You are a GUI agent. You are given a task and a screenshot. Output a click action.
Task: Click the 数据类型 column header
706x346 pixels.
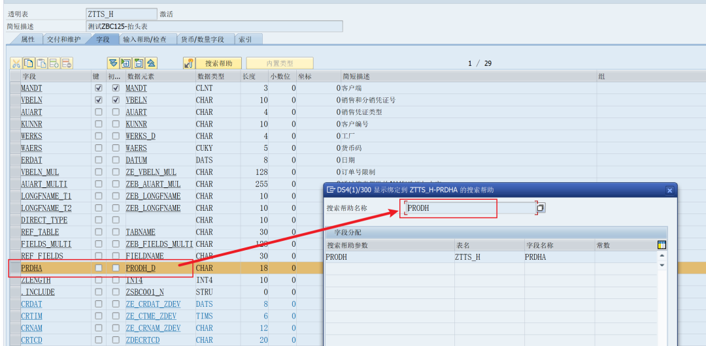tap(218, 76)
